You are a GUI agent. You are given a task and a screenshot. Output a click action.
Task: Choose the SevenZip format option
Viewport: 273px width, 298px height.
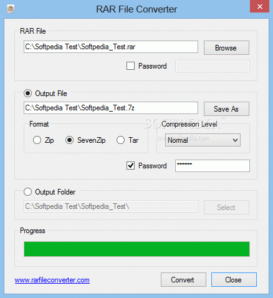pyautogui.click(x=69, y=140)
